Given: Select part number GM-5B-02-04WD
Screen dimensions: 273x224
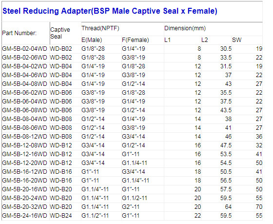Looking at the screenshot, I should click(x=24, y=49).
